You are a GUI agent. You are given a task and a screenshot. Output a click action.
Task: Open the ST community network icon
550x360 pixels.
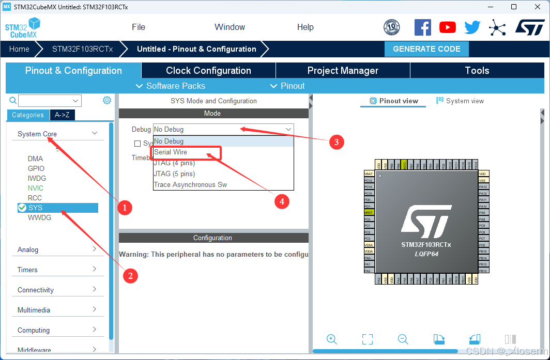(x=497, y=27)
